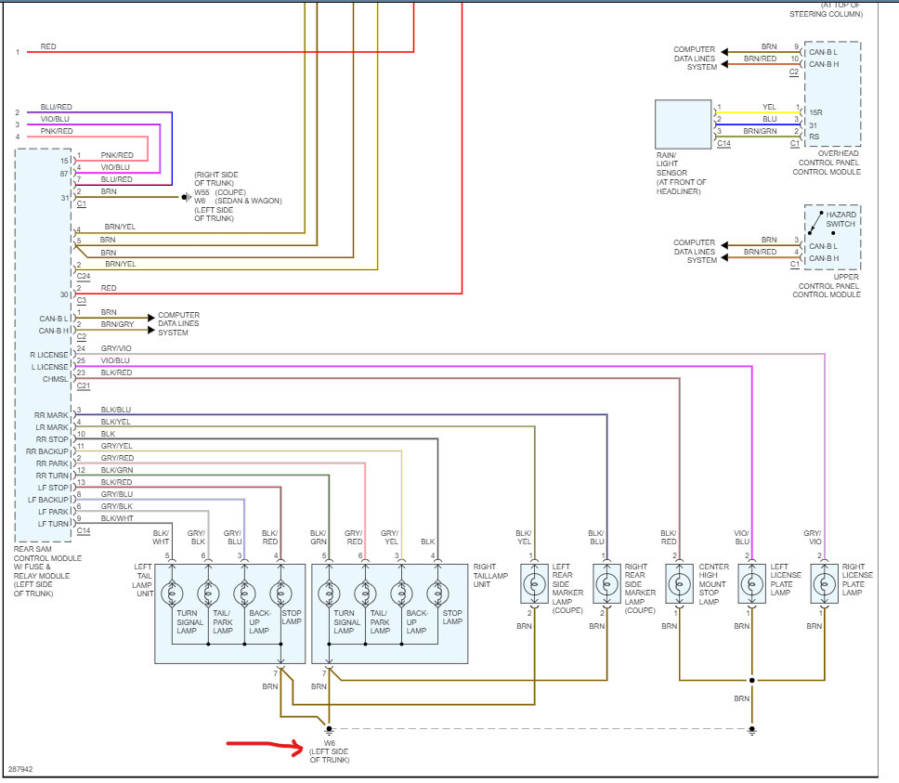The height and width of the screenshot is (783, 899).
Task: Click the right taillamp back-up bulb symbol
Action: [402, 594]
